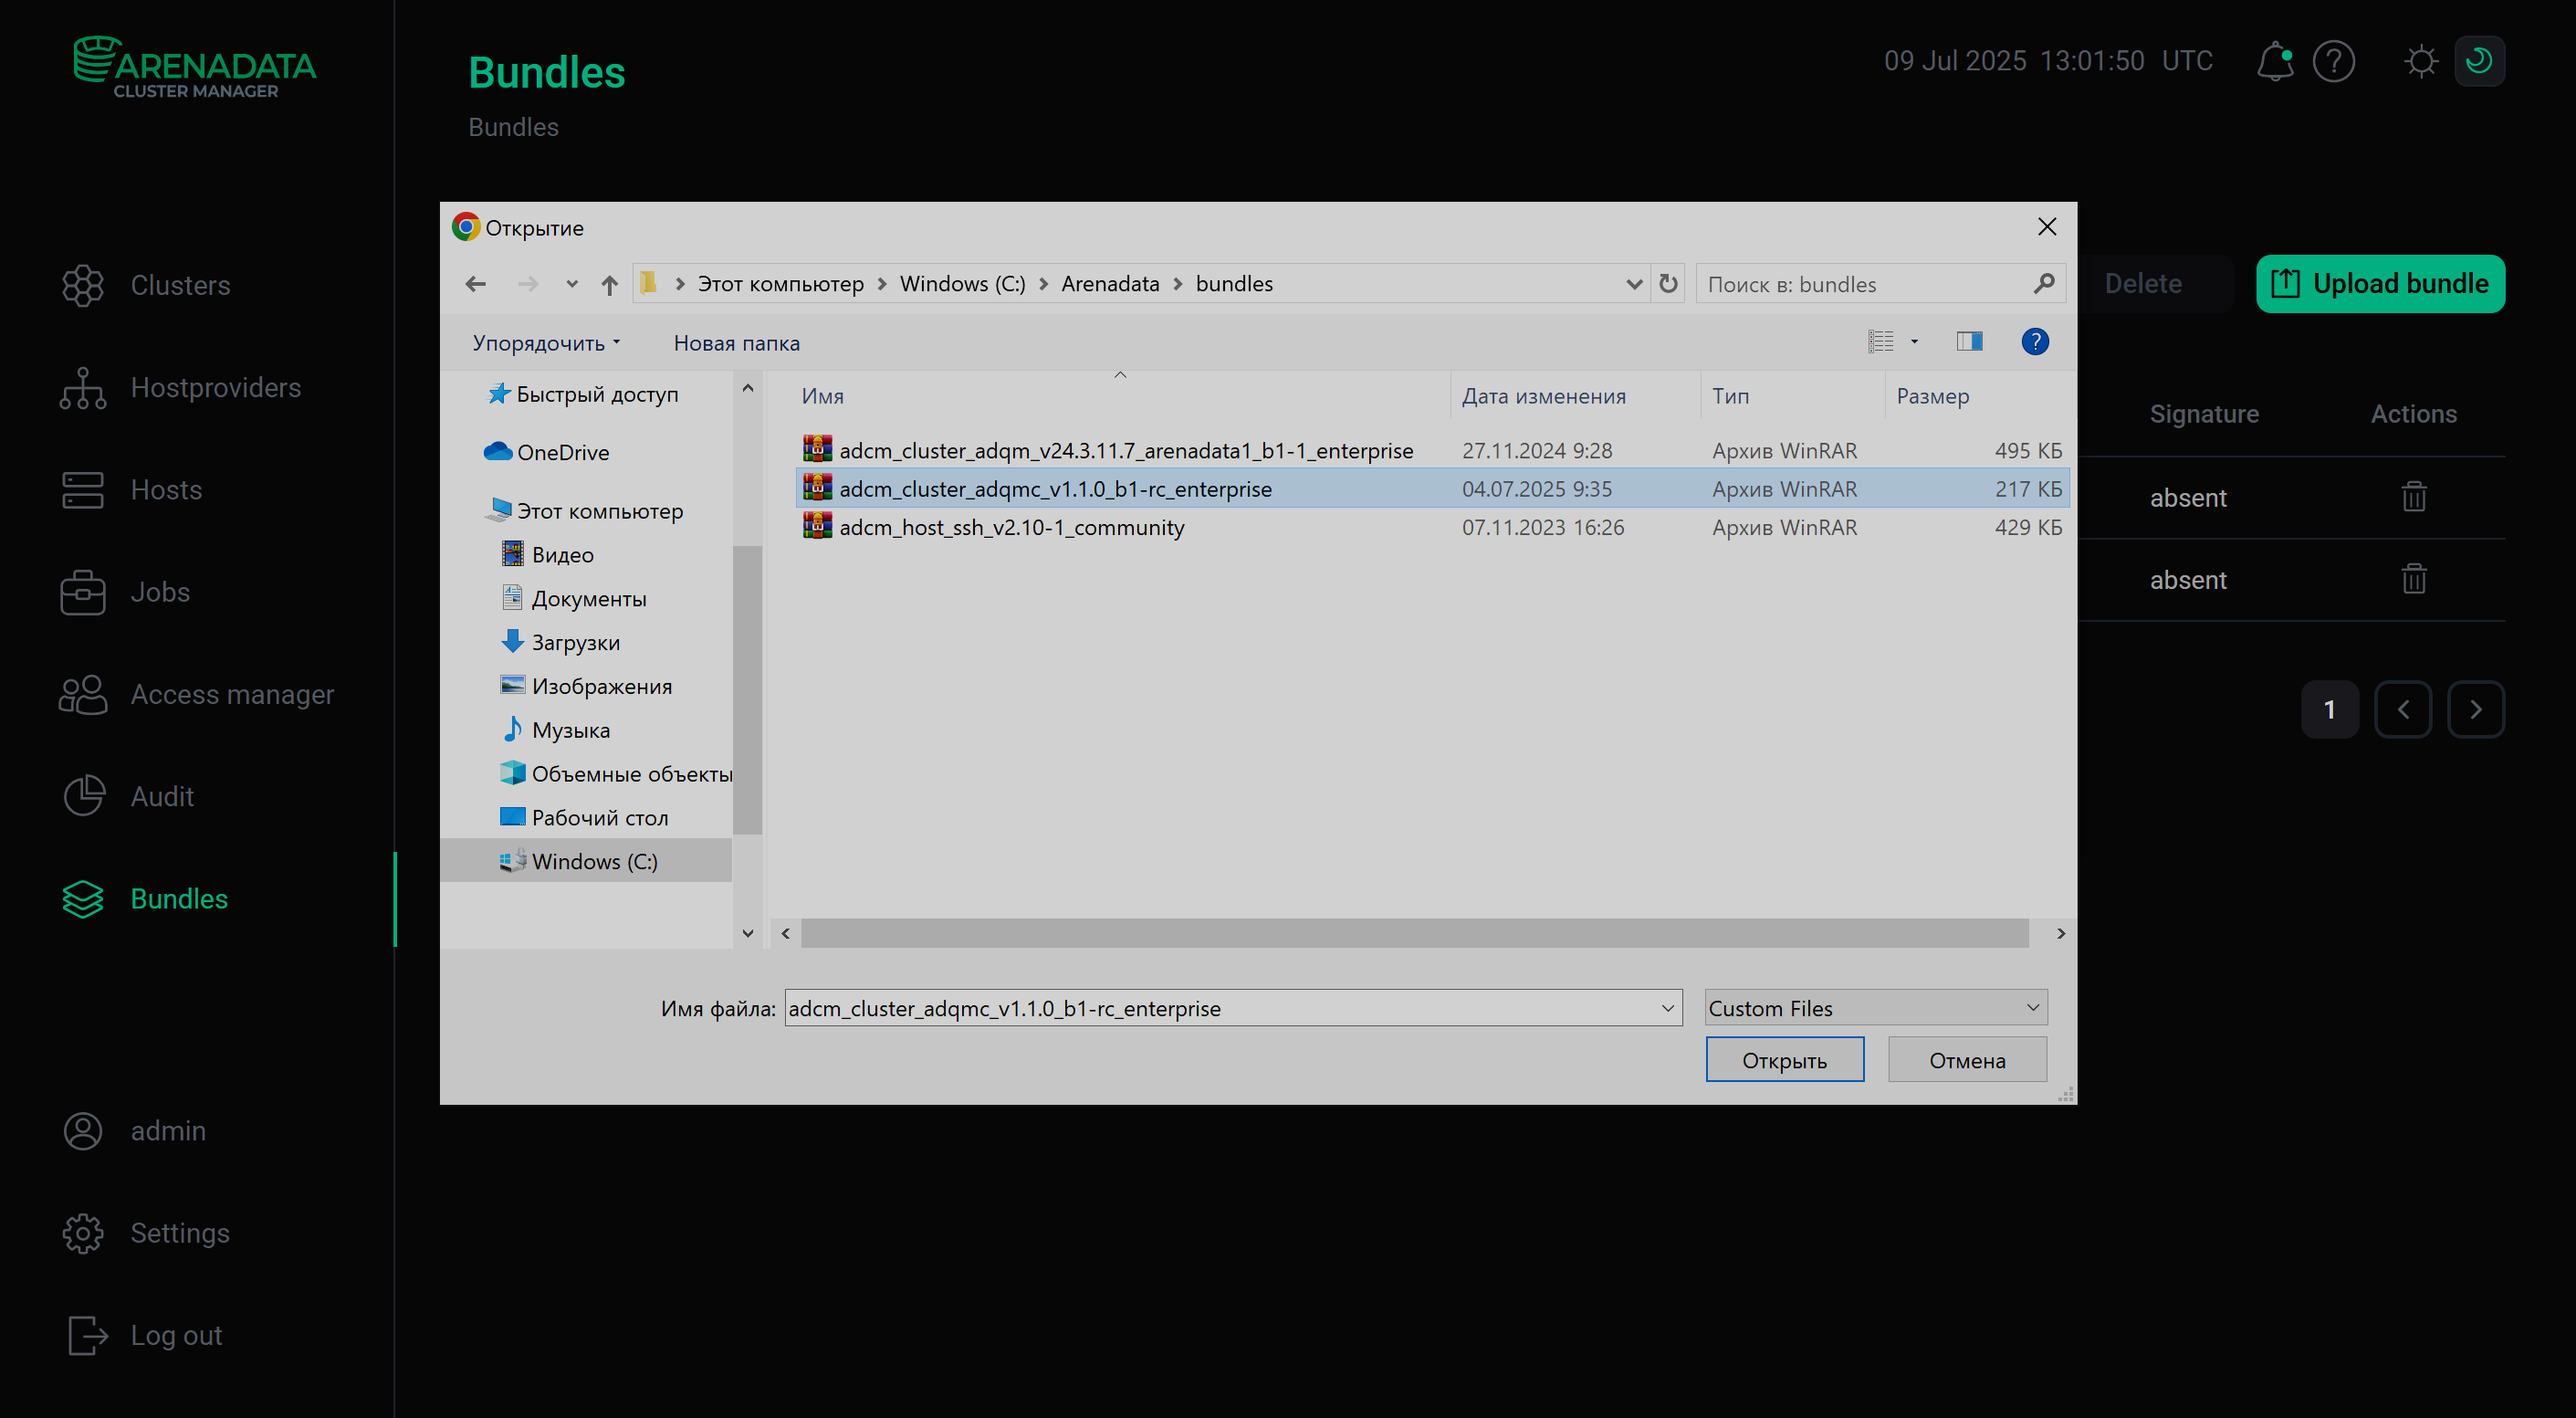Click the Открыть button
Screen dimensions: 2576x1418
1784,1060
